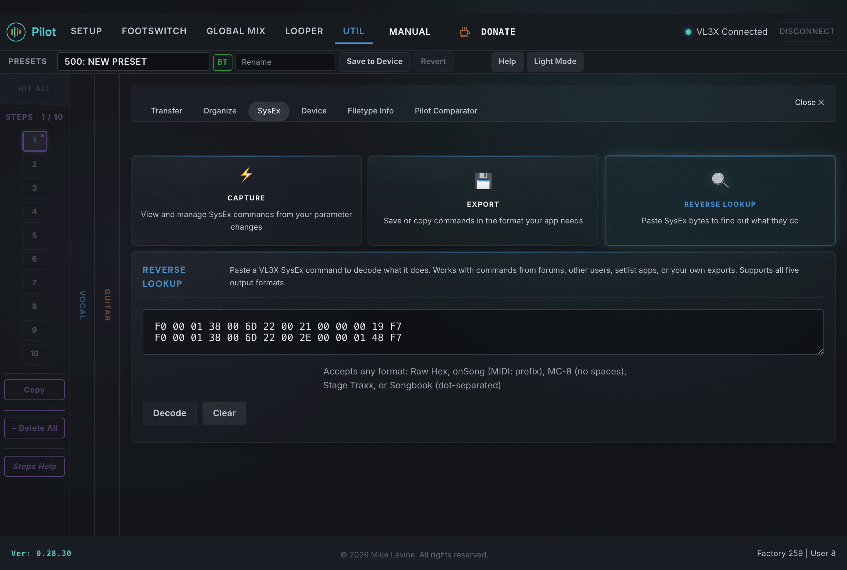This screenshot has height=570, width=847.
Task: Click the version text 'Ver: 0.28.30'
Action: click(x=41, y=553)
